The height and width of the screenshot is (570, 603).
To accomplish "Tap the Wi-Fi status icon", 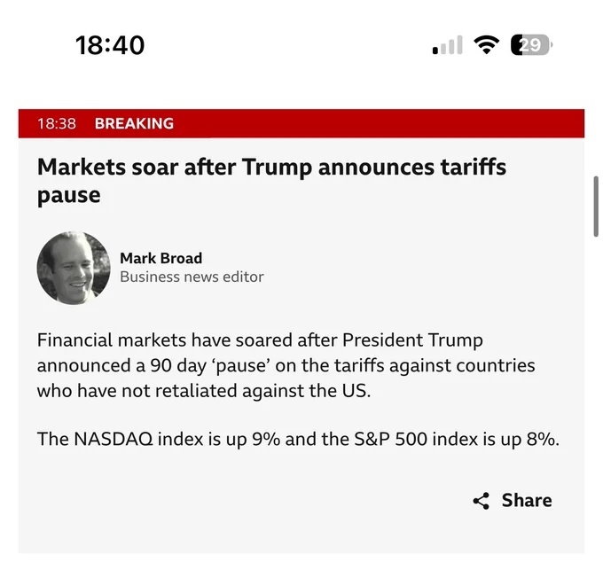I will pos(487,45).
